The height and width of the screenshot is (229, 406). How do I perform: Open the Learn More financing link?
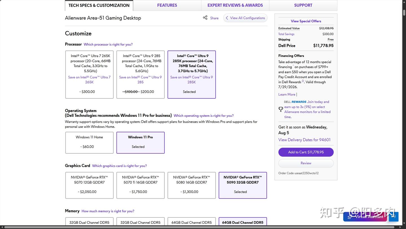(287, 94)
